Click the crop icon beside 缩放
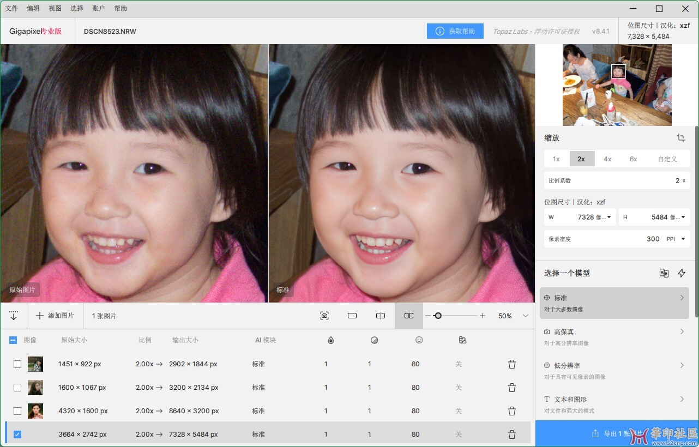This screenshot has width=699, height=447. click(681, 138)
